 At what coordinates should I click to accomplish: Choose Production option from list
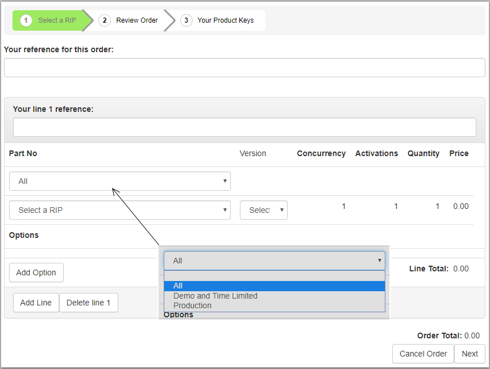193,305
